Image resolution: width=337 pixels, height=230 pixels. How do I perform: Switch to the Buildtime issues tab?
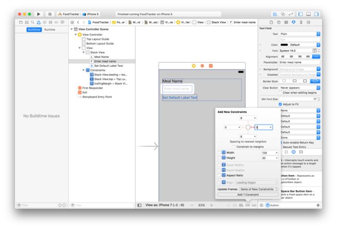tap(34, 30)
